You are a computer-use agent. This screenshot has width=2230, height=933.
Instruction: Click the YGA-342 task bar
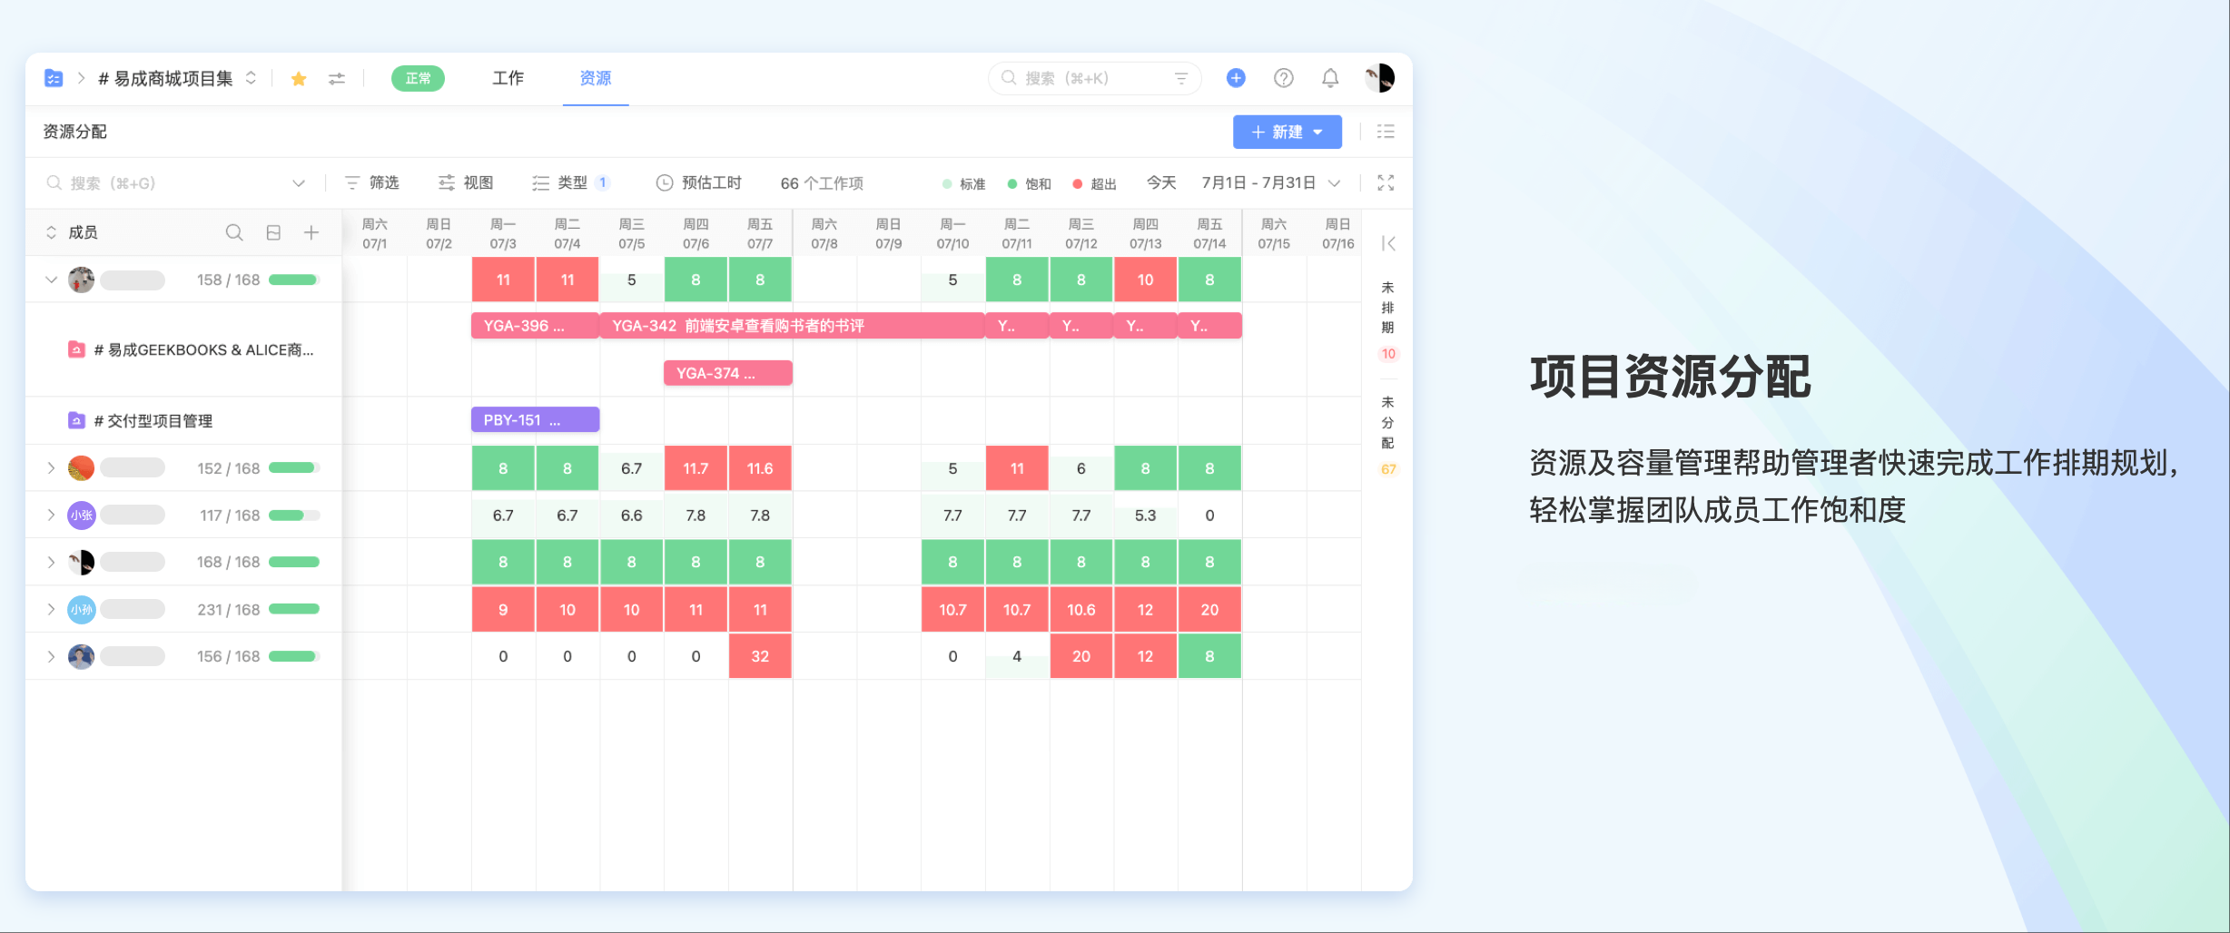click(x=792, y=326)
